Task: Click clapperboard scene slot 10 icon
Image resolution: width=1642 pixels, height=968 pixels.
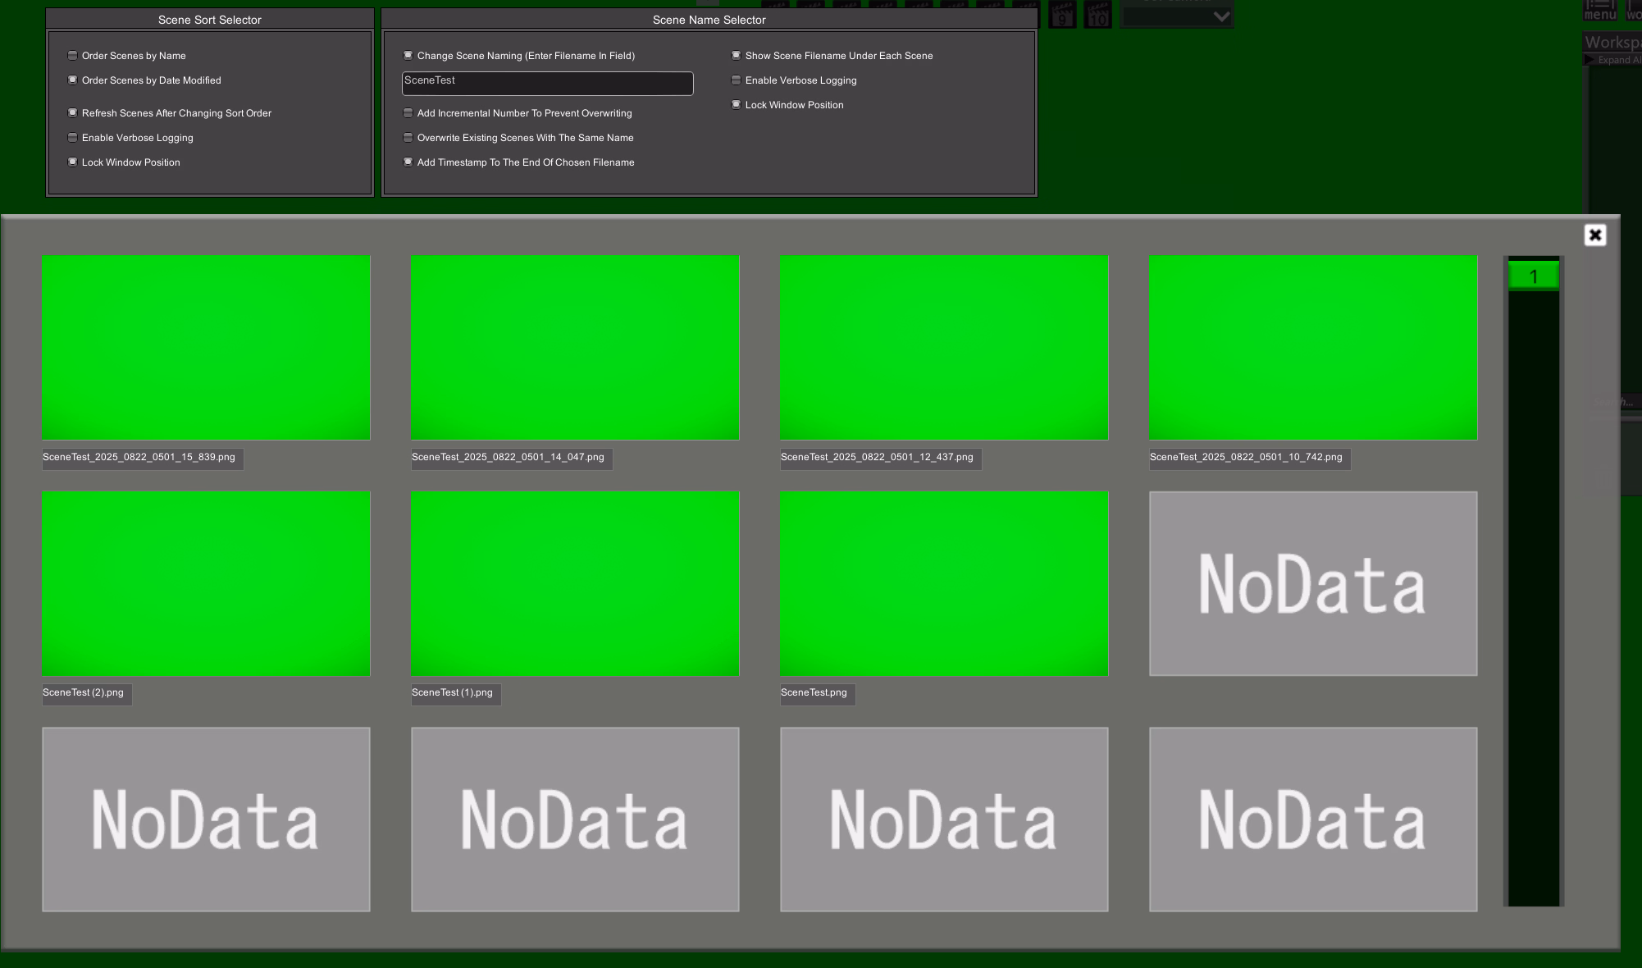Action: 1097,15
